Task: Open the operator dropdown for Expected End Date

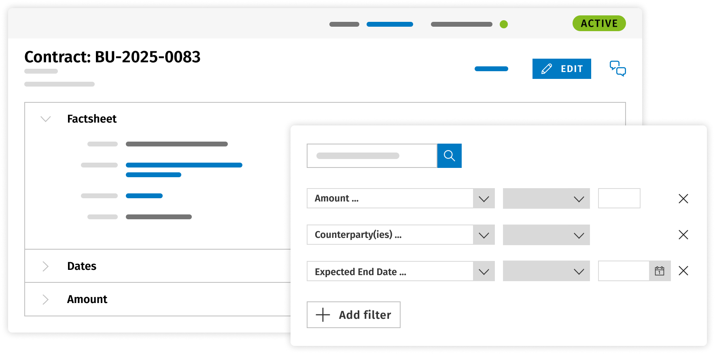Action: 546,271
